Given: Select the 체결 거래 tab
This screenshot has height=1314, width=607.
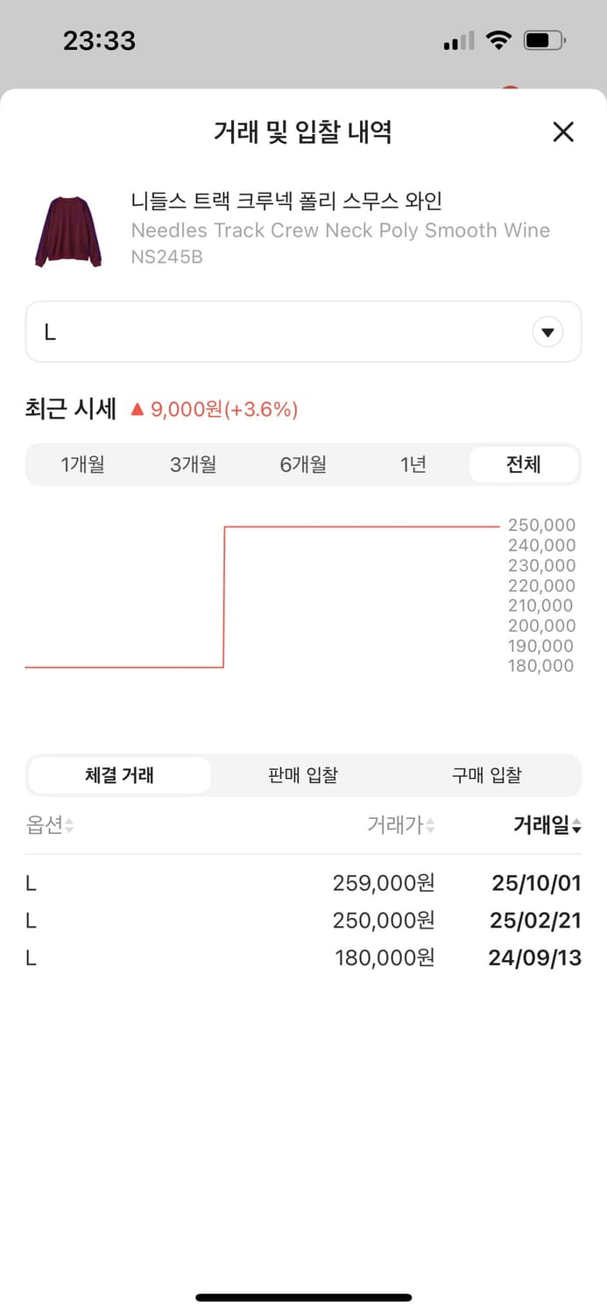Looking at the screenshot, I should (119, 775).
